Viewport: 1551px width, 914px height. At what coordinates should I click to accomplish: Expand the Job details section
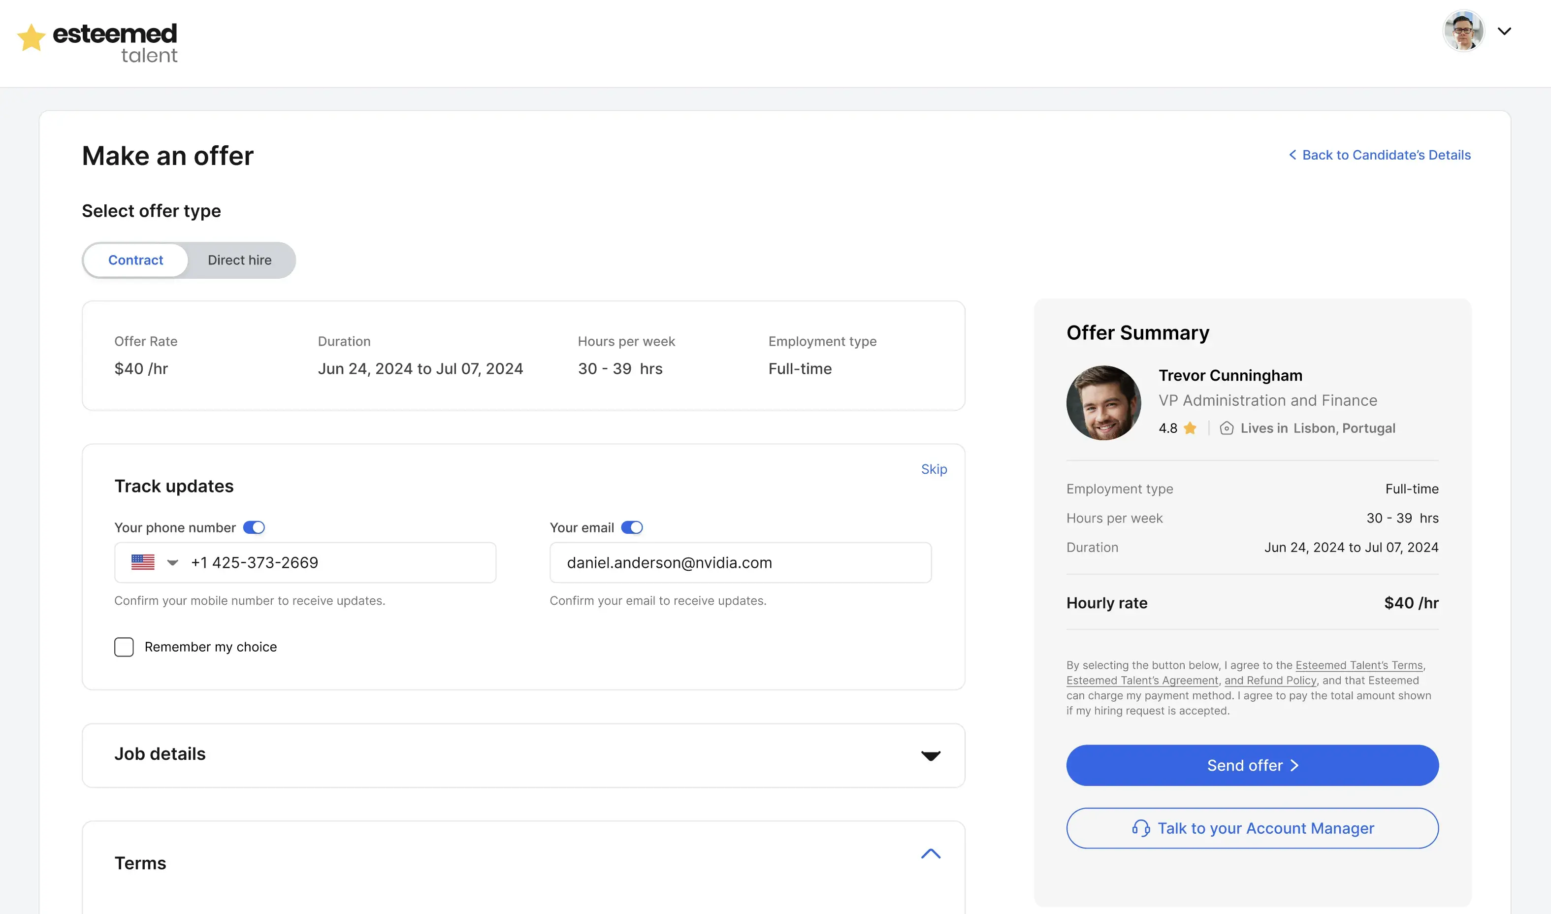pos(931,756)
